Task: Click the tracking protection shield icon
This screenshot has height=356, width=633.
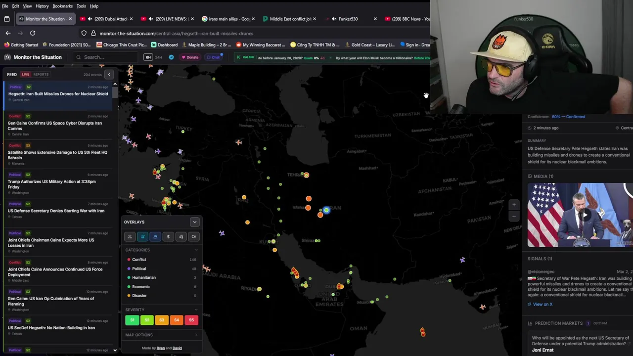Action: (x=84, y=33)
